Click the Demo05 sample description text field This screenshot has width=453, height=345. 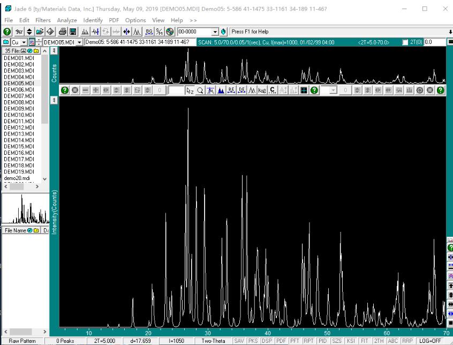tap(140, 42)
